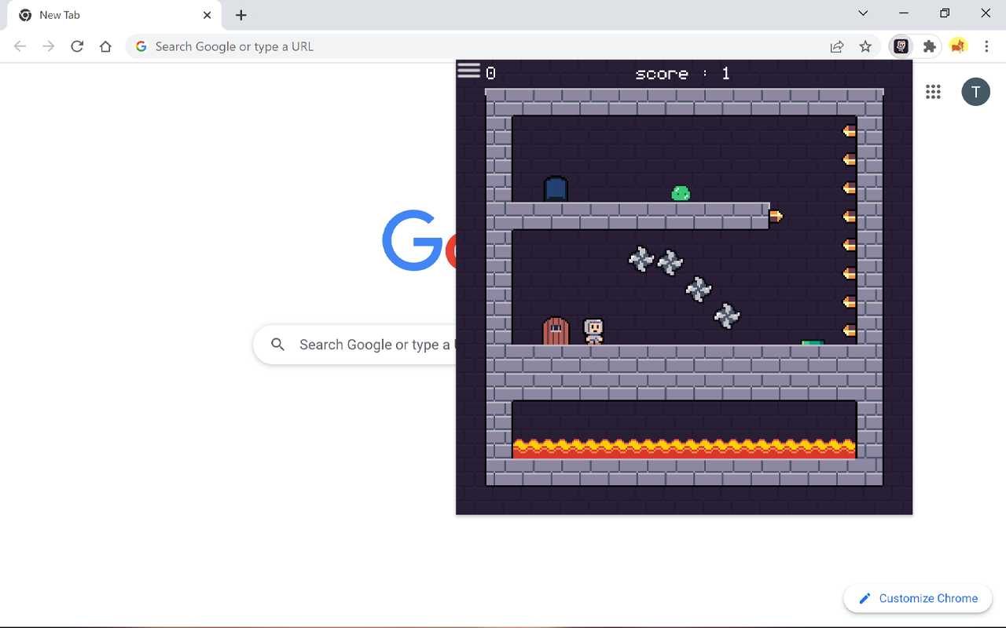Reload the page
The image size is (1006, 628).
pos(77,46)
